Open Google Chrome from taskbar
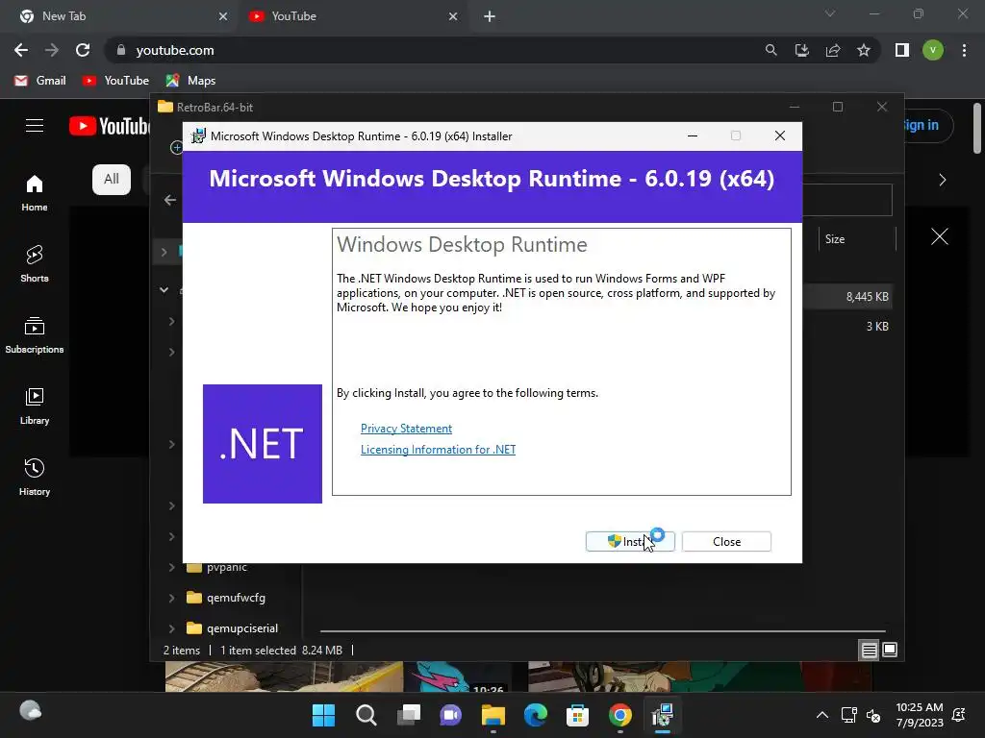Viewport: 985px width, 738px height. (620, 715)
